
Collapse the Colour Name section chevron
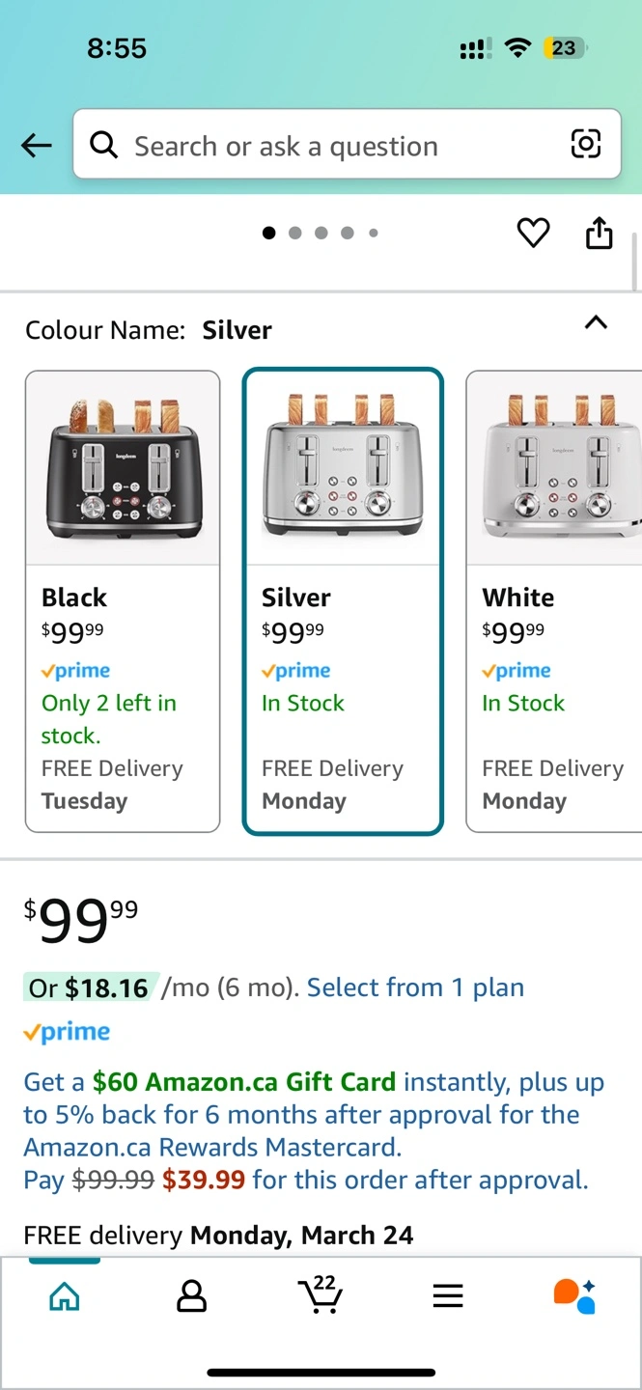597,322
